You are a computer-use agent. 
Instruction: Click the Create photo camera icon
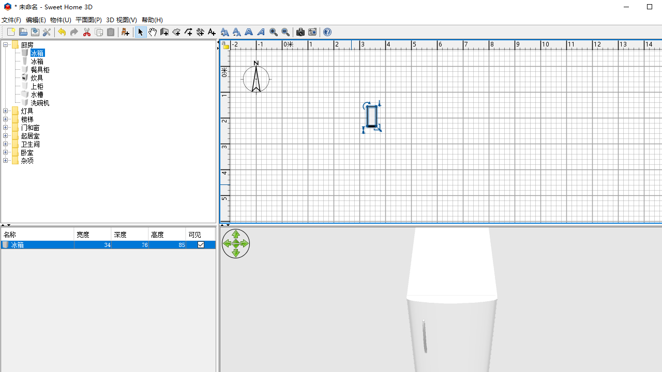(x=300, y=32)
